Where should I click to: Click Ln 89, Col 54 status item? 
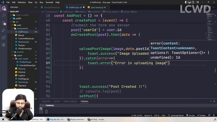click(x=137, y=115)
